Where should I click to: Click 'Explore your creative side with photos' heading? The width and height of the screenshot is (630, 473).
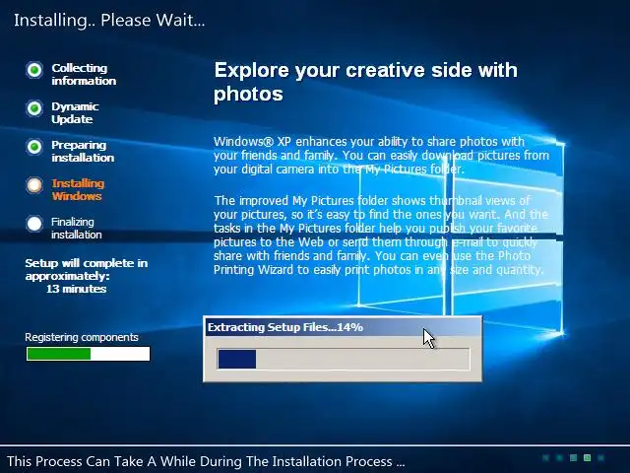click(365, 82)
